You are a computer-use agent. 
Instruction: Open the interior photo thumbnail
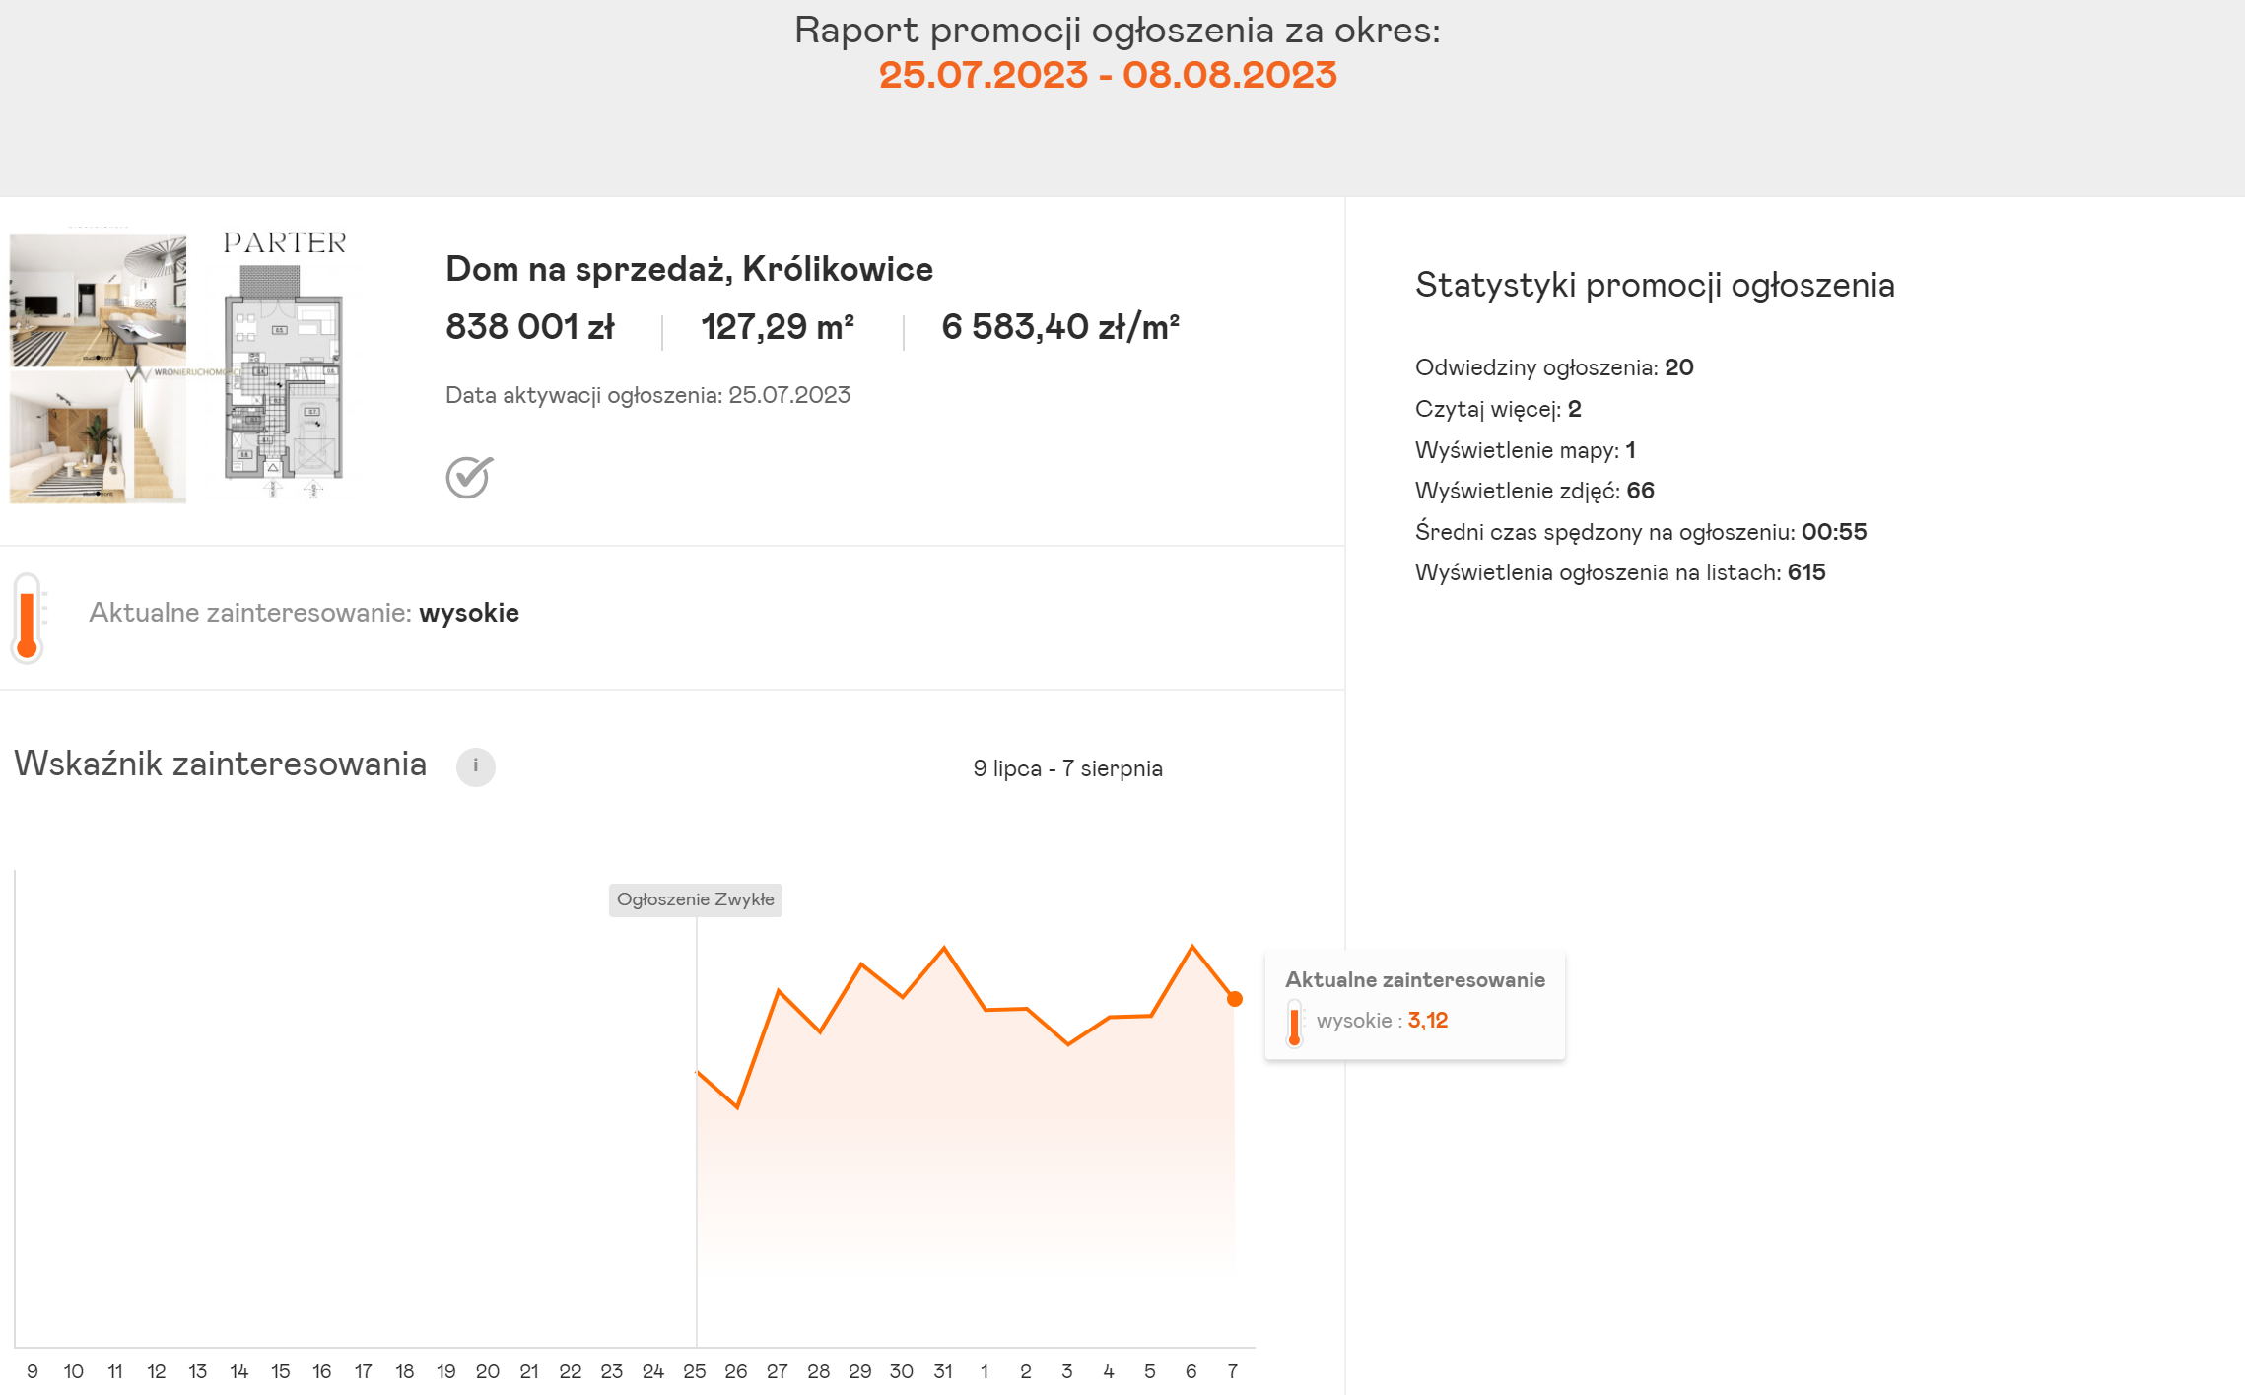pos(98,368)
